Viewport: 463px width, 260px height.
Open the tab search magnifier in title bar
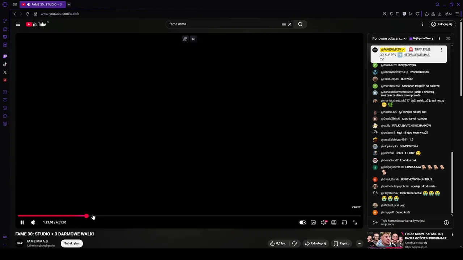click(x=437, y=4)
